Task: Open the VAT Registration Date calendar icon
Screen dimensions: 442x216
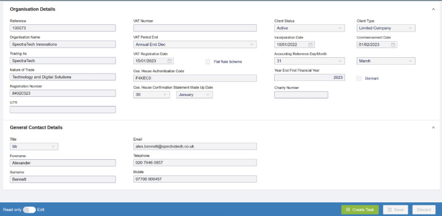Action: click(170, 61)
